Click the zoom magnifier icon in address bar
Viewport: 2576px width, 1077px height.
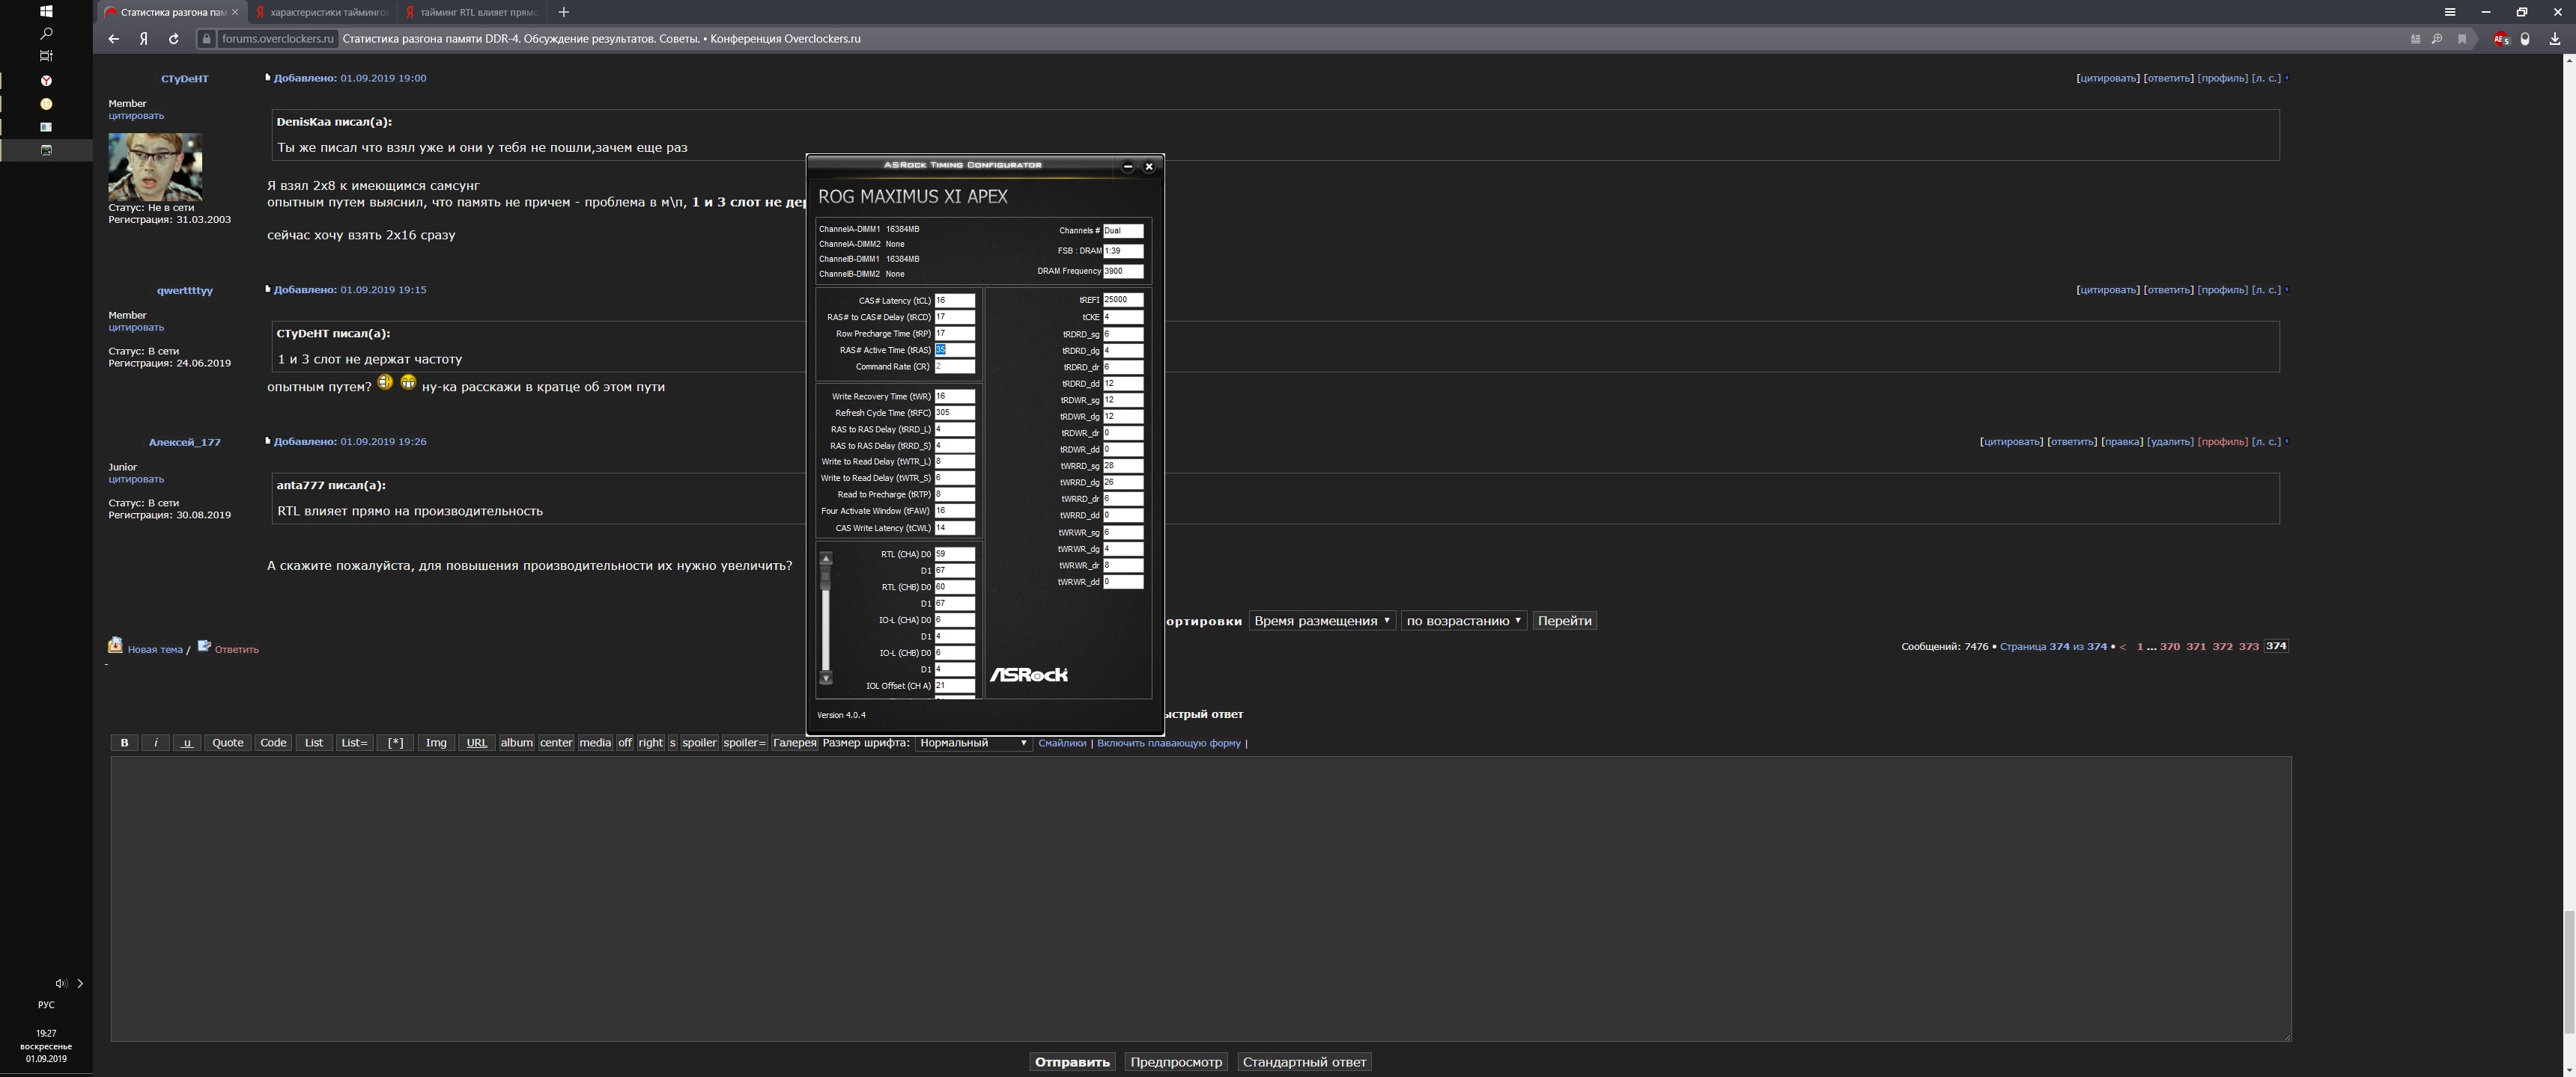[x=2437, y=39]
